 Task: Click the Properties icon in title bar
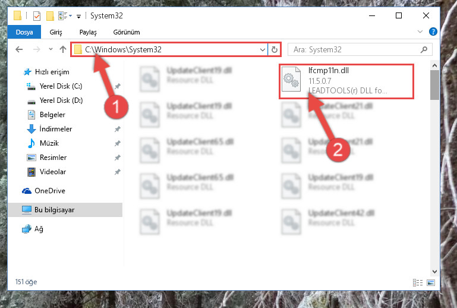(x=37, y=15)
